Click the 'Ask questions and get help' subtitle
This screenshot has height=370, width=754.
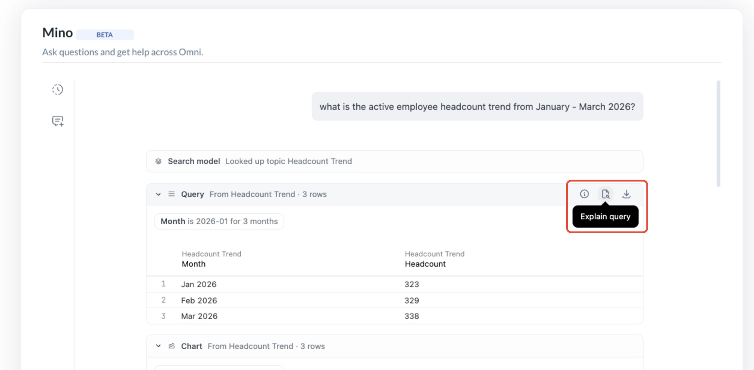pyautogui.click(x=122, y=52)
